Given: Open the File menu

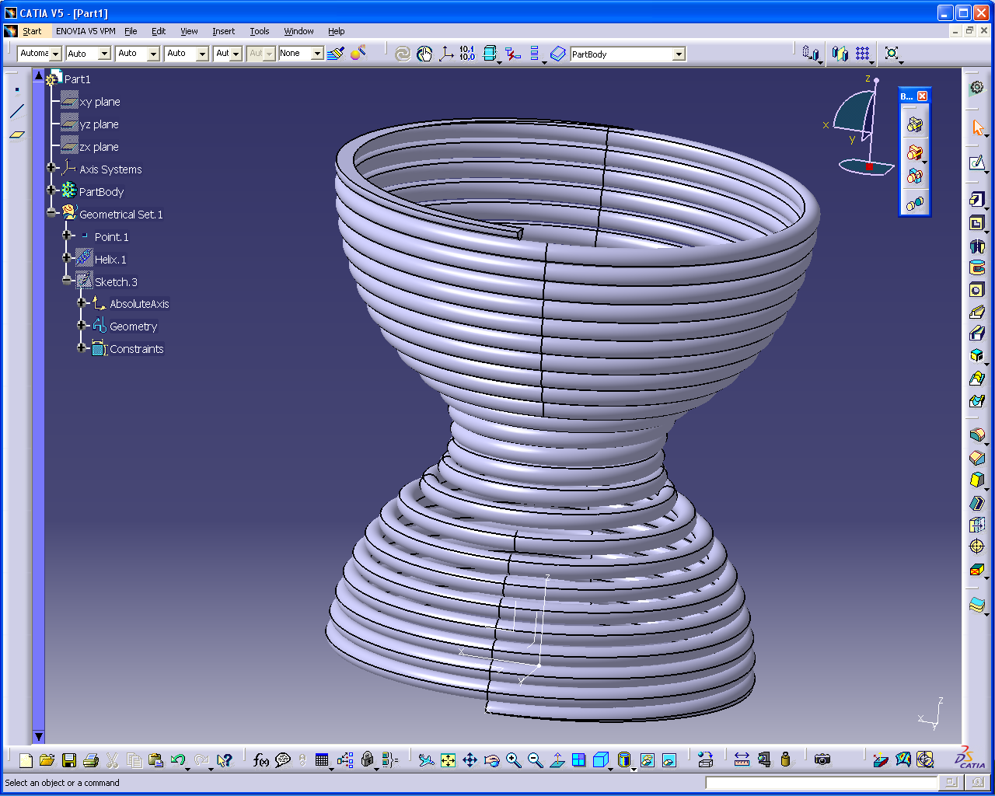Looking at the screenshot, I should coord(131,31).
